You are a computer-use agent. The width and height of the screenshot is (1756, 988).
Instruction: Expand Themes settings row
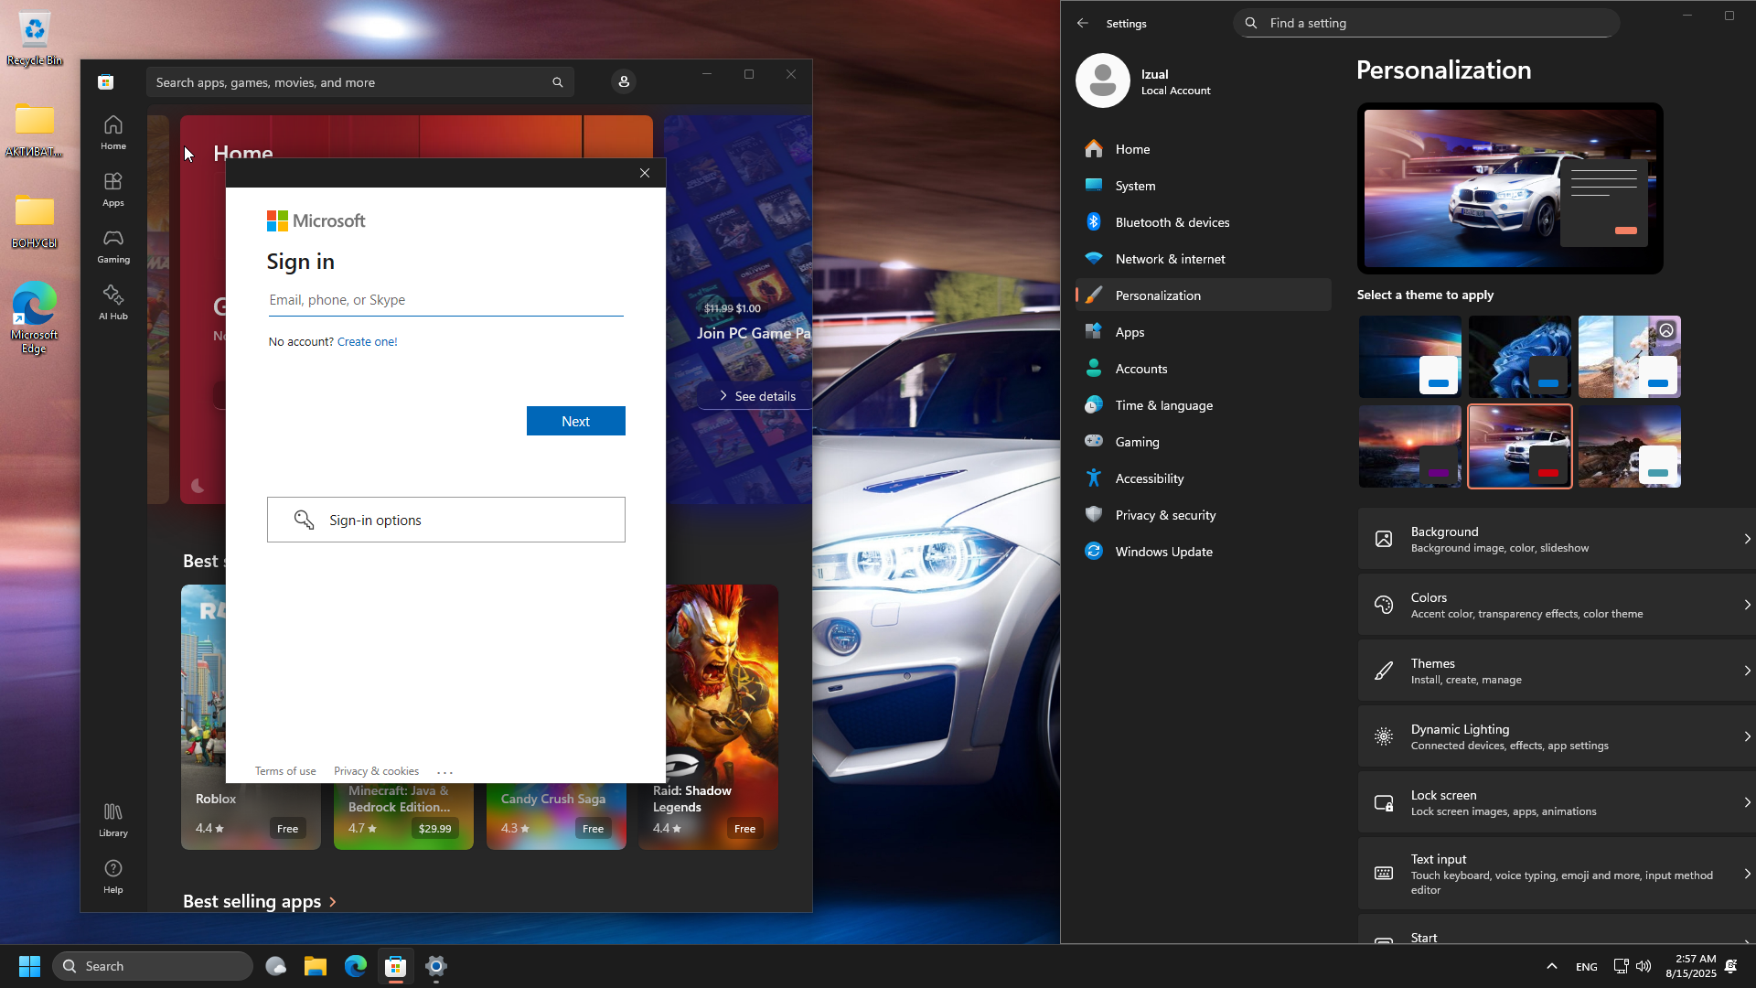tap(1557, 671)
